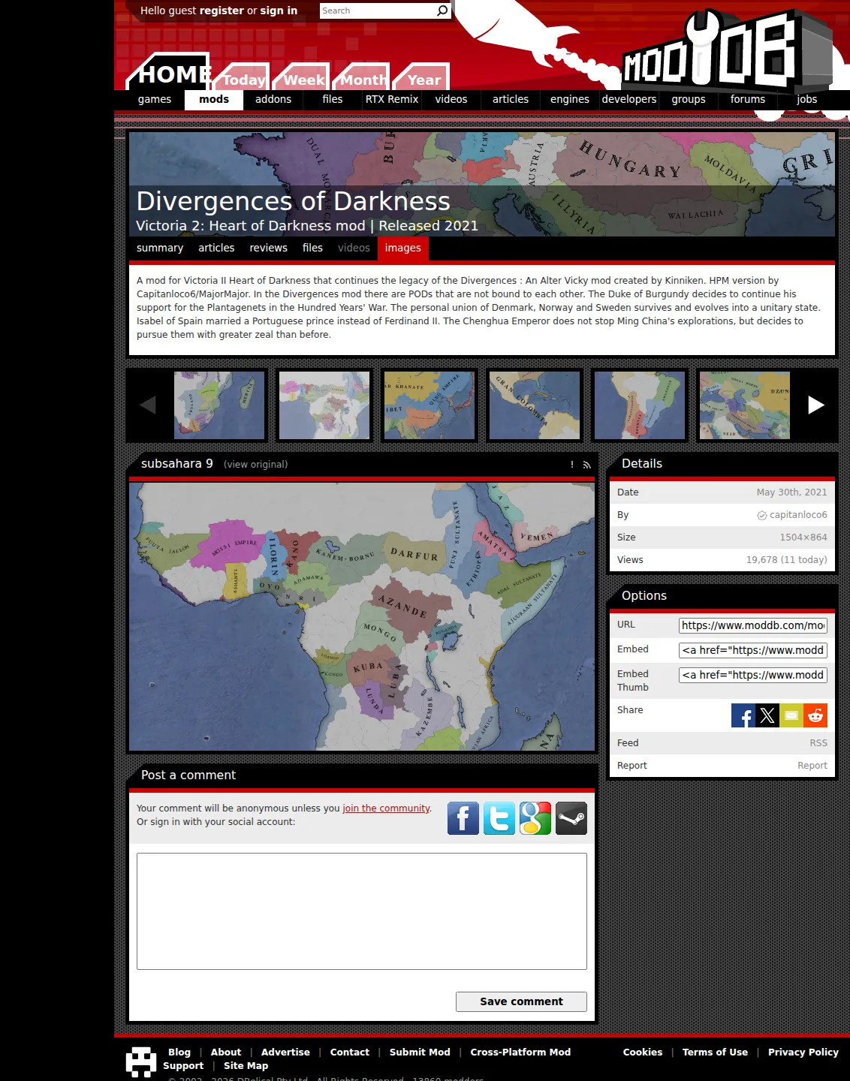Focus the Search input field
Image resolution: width=850 pixels, height=1081 pixels.
click(x=378, y=11)
